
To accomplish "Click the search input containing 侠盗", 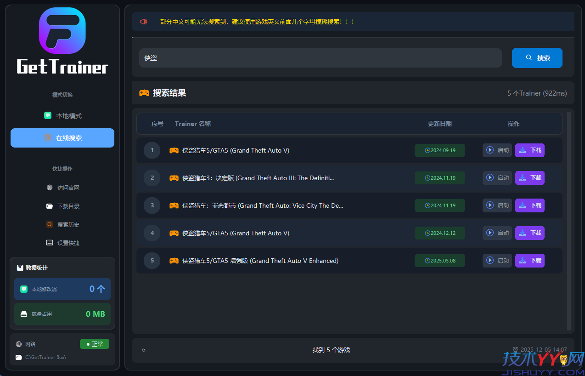I will (x=319, y=57).
